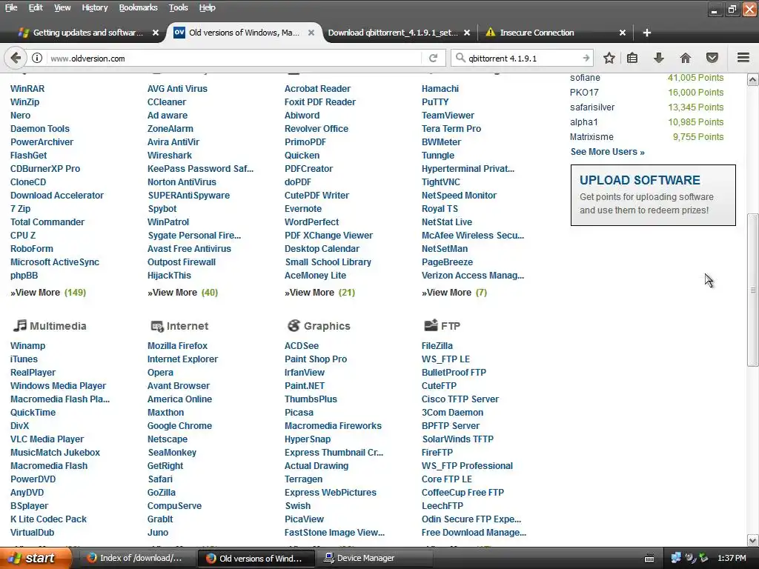Click the Internet category icon
Image resolution: width=759 pixels, height=569 pixels.
157,326
